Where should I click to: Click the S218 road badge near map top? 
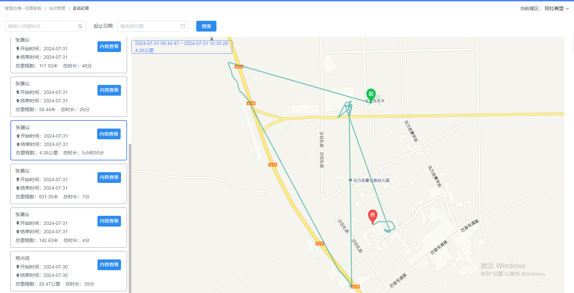(239, 67)
